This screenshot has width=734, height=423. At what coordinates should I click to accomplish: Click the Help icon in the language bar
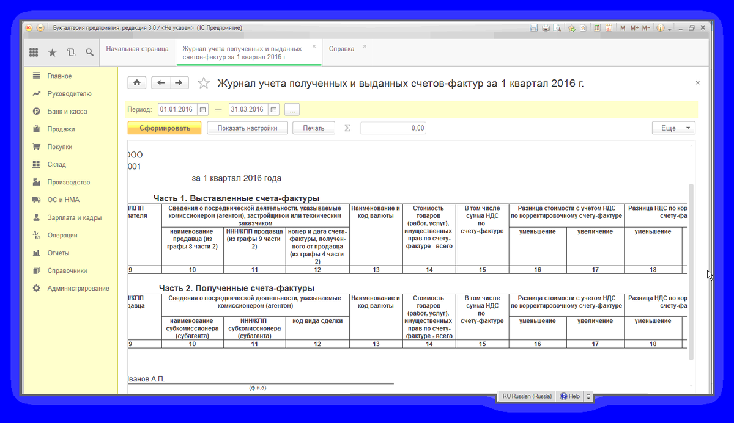[569, 396]
